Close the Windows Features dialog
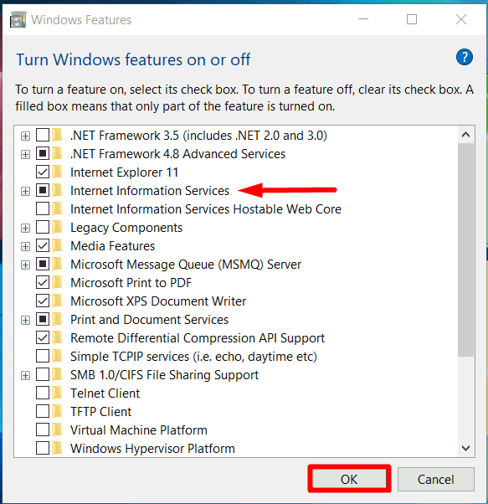Viewport: 488px width, 504px height. (x=461, y=19)
